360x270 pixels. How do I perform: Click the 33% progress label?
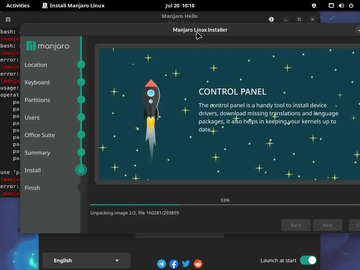click(225, 200)
